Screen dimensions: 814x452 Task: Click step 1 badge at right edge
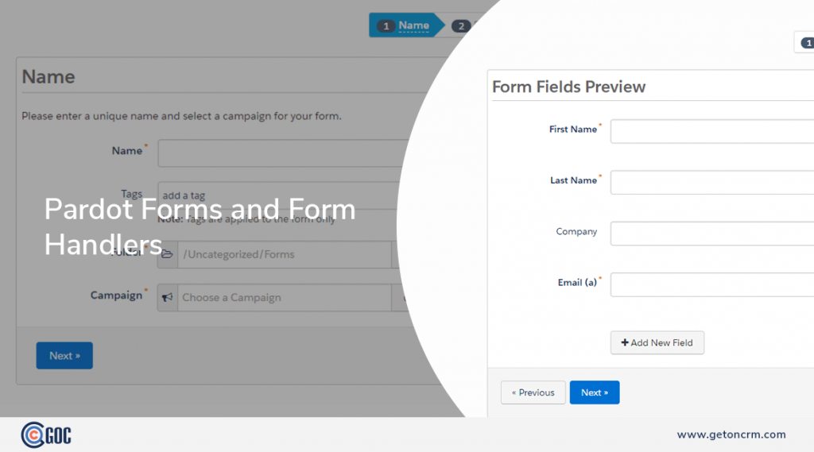pyautogui.click(x=808, y=43)
